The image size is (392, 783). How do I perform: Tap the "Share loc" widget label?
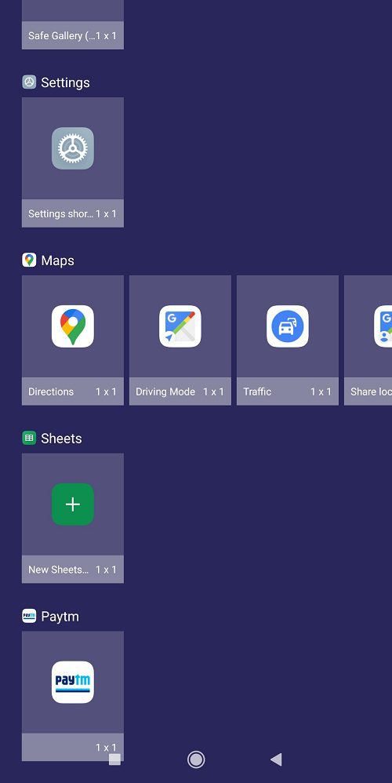(x=371, y=391)
